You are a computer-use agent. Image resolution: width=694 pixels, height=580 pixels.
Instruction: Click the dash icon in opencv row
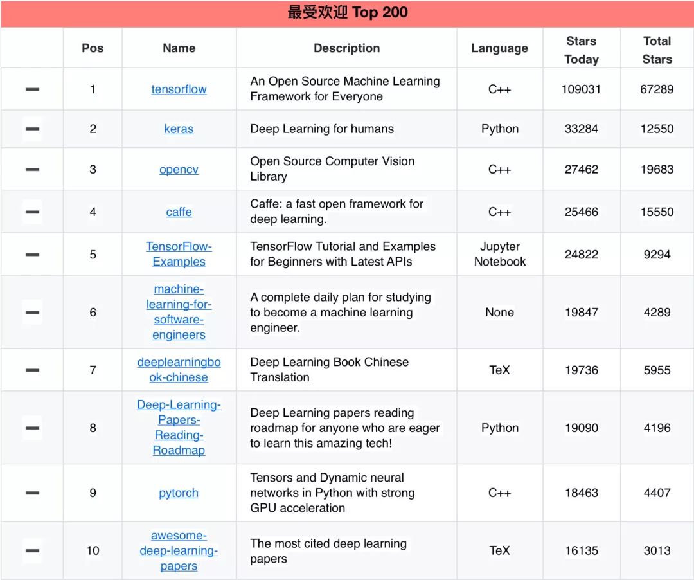point(32,170)
